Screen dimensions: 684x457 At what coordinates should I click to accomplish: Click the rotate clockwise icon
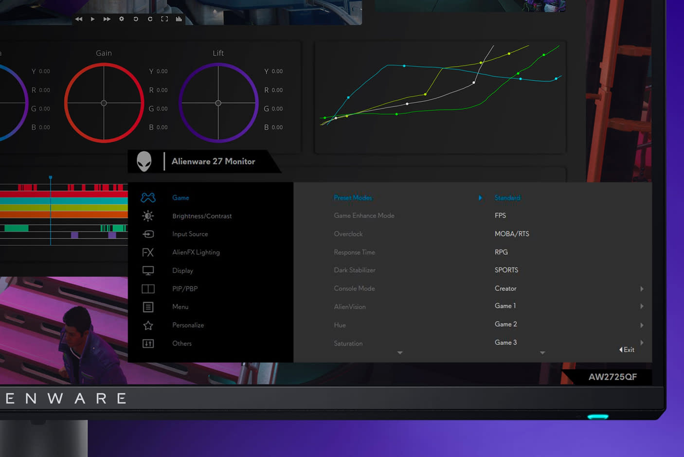(150, 19)
